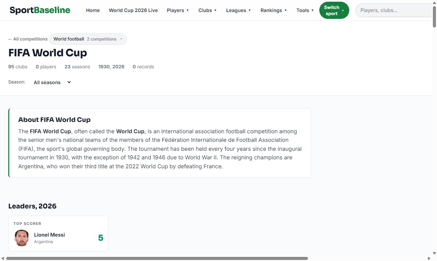Expand the Rankings menu
Viewport: 437px width, 261px height.
tap(274, 10)
